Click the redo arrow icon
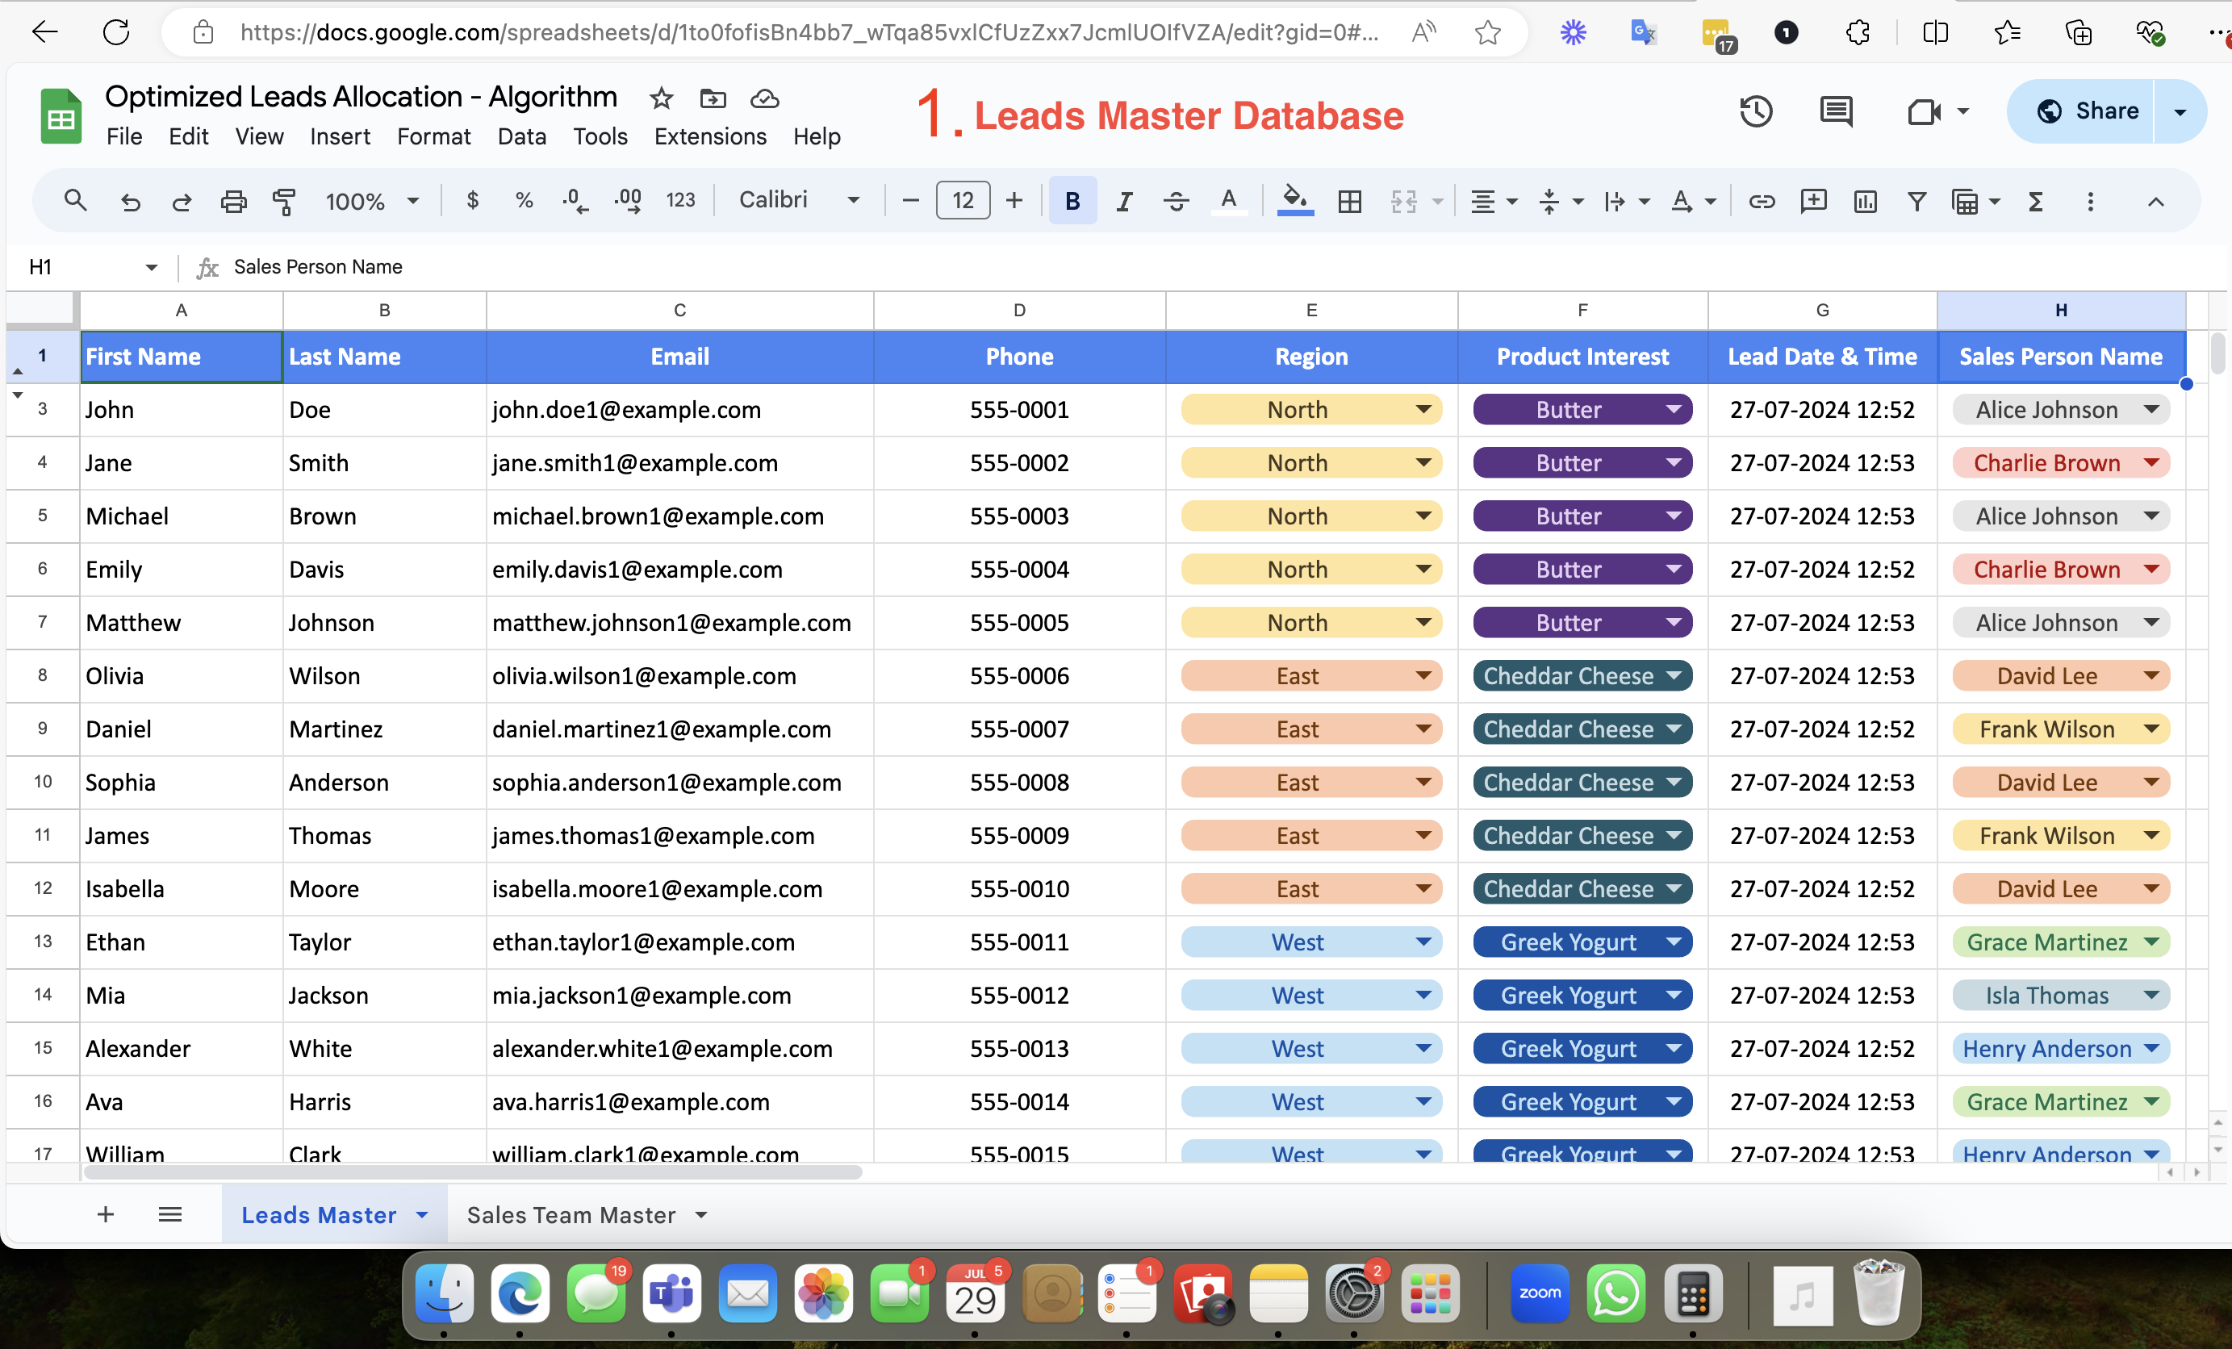Screen dimensions: 2232x1349 (182, 201)
